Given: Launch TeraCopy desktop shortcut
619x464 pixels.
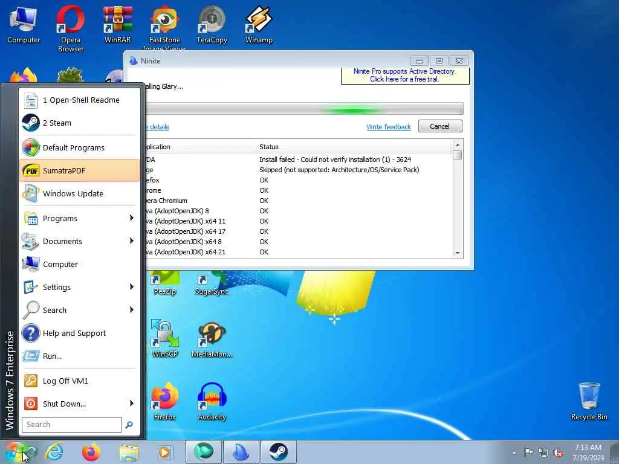Looking at the screenshot, I should (x=212, y=25).
